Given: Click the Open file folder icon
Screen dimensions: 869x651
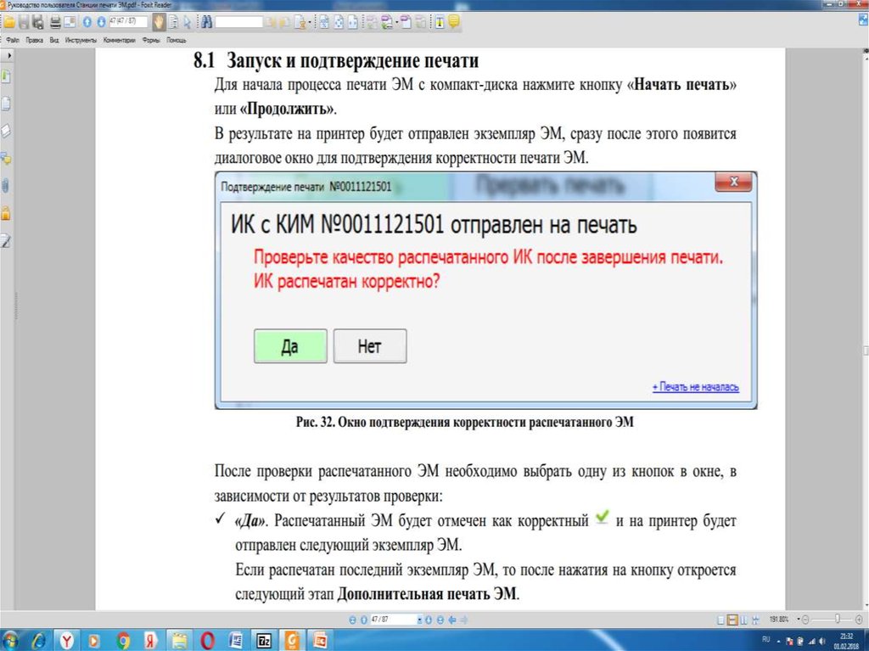Looking at the screenshot, I should click(x=8, y=21).
